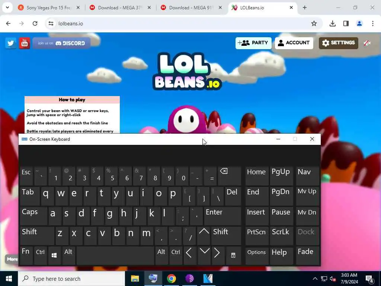Tap the PrtScn key
The image size is (381, 286).
tap(257, 235)
